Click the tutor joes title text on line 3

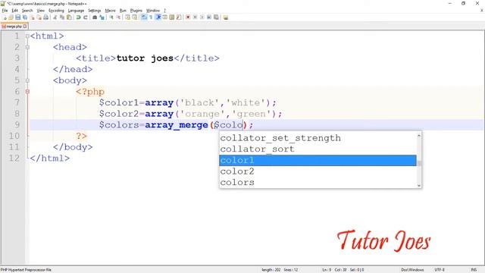(145, 58)
